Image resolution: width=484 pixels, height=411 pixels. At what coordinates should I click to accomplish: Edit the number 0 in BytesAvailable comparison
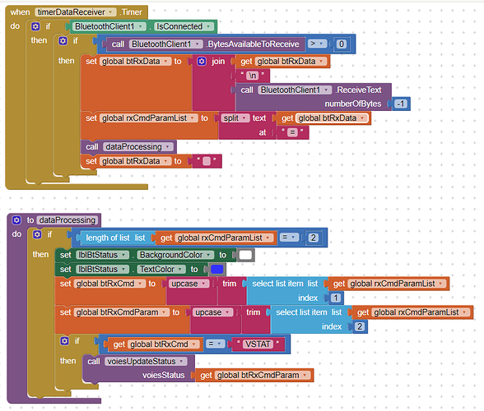click(342, 44)
